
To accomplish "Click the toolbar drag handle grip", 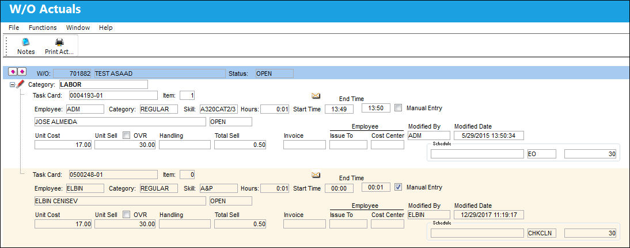I will point(7,46).
